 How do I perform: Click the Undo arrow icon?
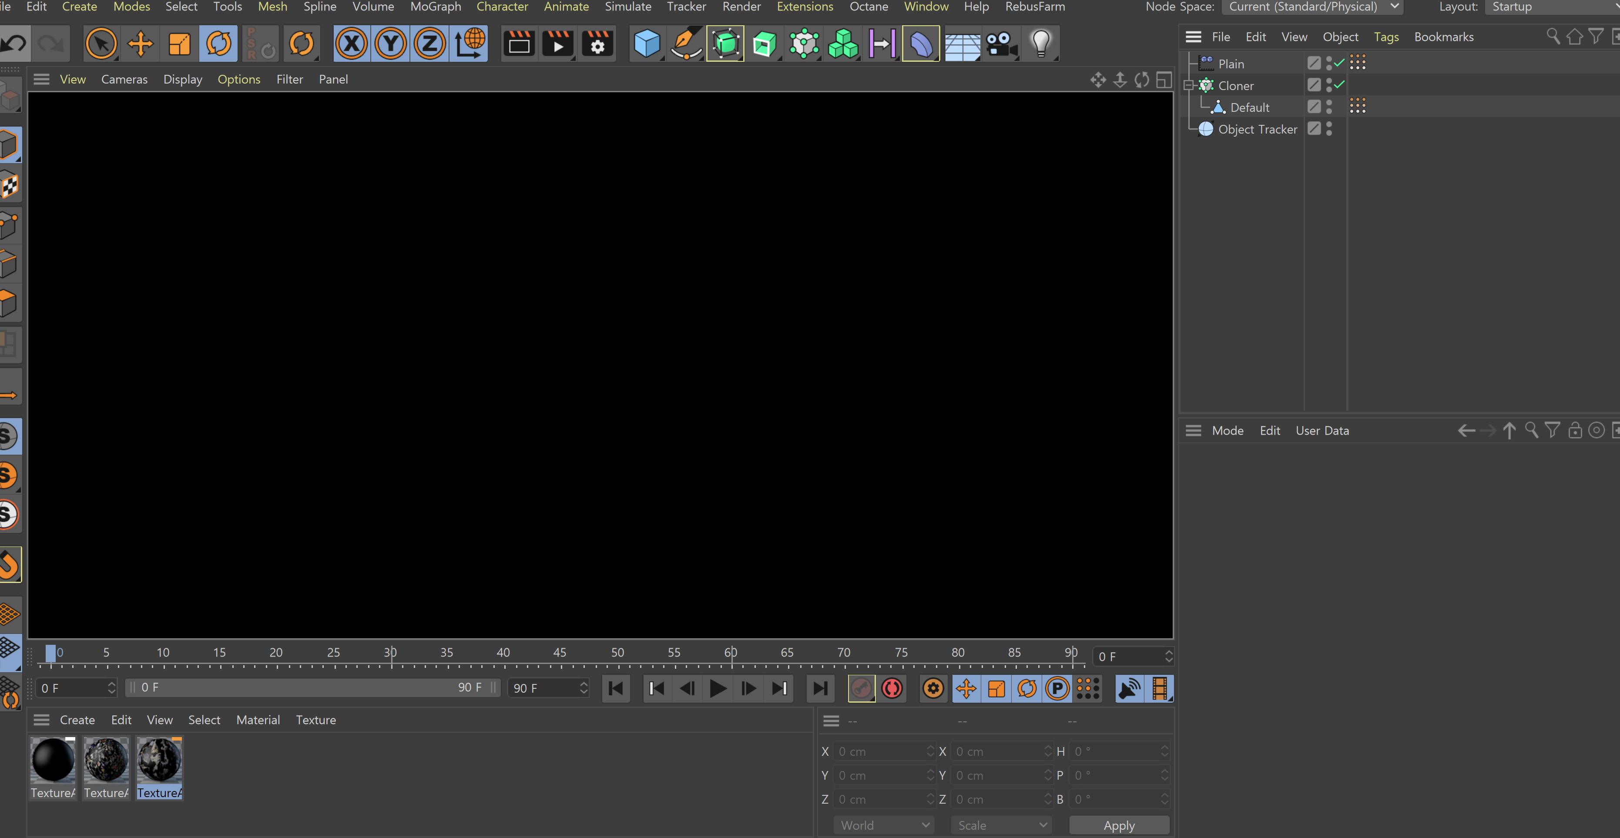click(x=14, y=44)
